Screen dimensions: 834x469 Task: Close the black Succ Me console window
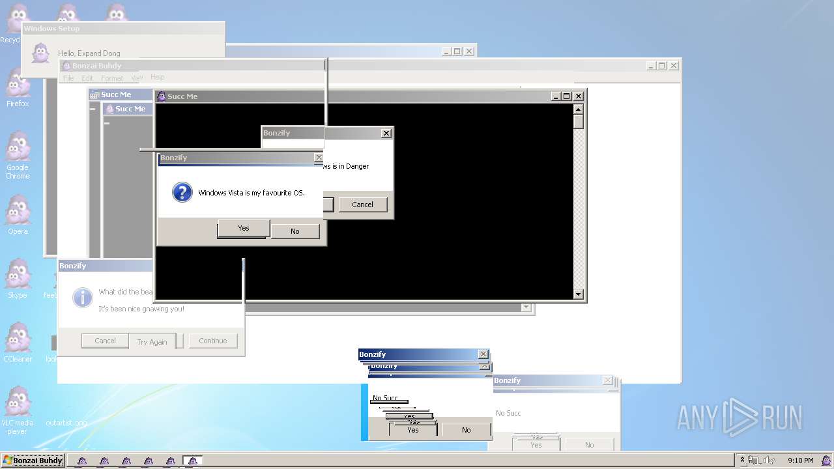(x=578, y=96)
